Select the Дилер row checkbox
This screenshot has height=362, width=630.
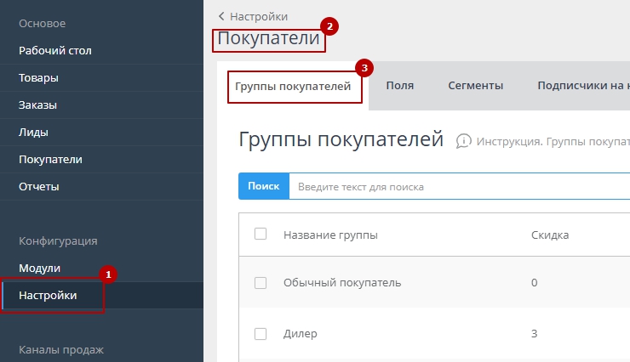[x=261, y=334]
